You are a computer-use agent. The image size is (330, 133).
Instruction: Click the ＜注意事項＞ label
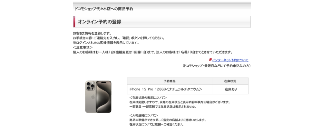(83, 47)
